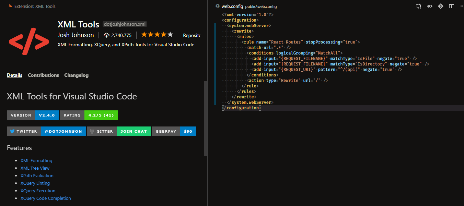Open the XQuery Linting link
This screenshot has width=464, height=206.
(35, 183)
